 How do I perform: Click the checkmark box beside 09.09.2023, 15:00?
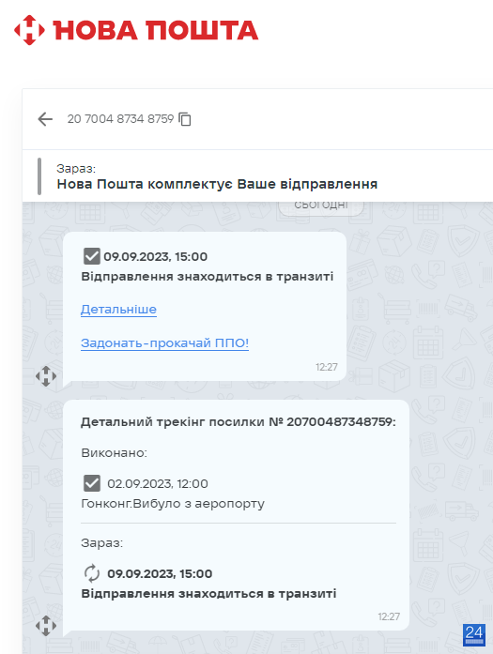tap(92, 256)
